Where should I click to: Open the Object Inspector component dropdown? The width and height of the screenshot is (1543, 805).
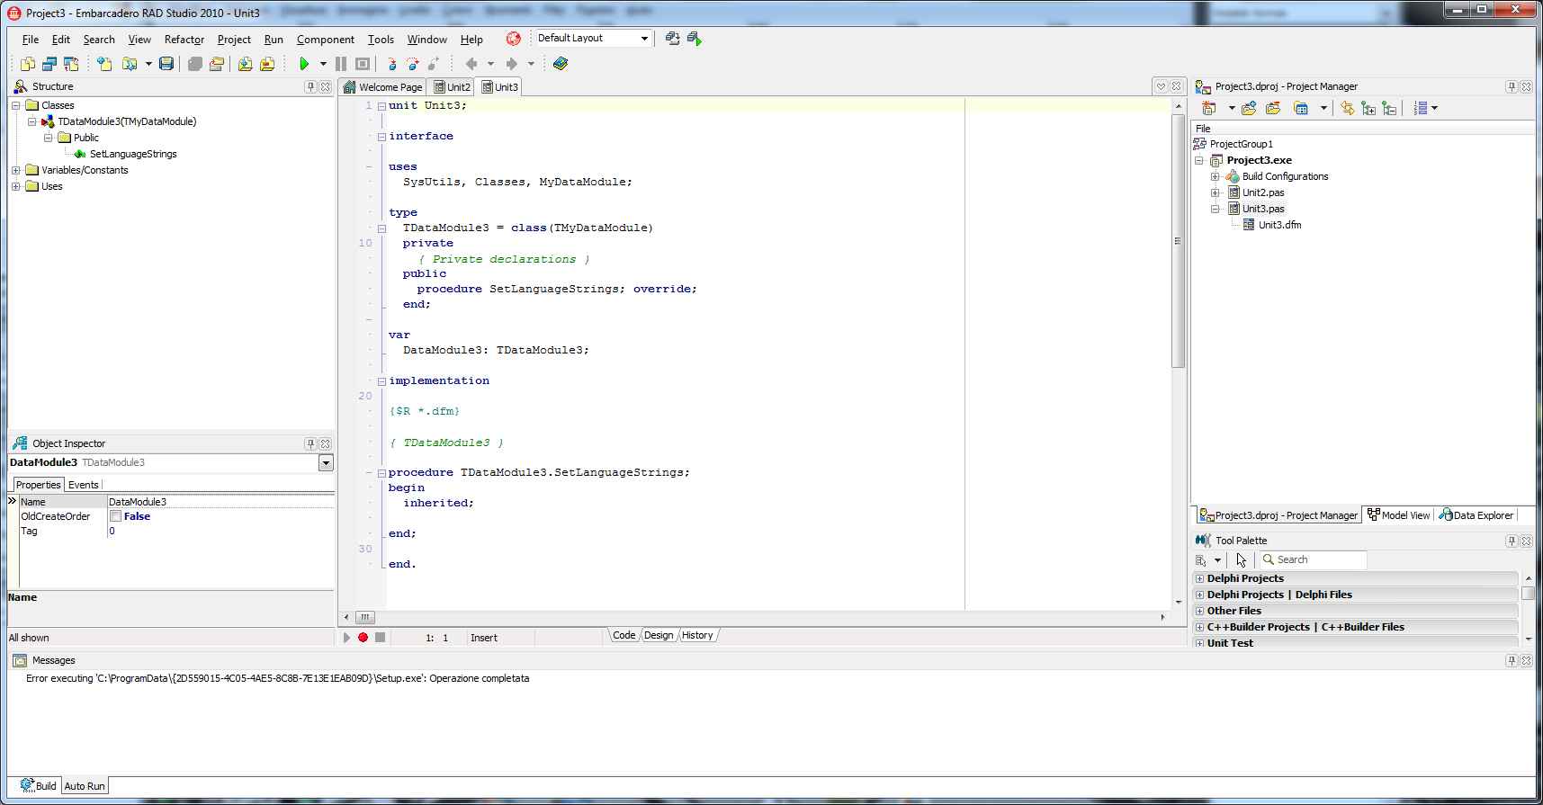coord(326,462)
